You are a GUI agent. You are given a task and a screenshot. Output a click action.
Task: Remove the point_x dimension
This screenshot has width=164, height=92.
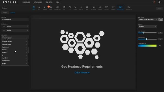coord(27,26)
